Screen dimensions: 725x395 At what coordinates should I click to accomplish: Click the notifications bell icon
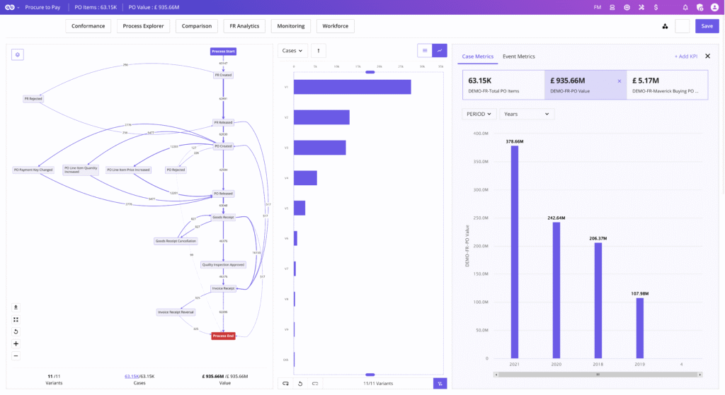tap(685, 7)
